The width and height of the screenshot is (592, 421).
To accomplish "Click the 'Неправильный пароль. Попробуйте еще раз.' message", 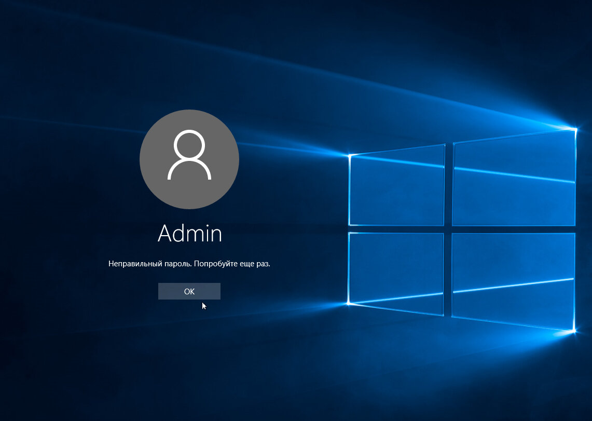I will (189, 264).
